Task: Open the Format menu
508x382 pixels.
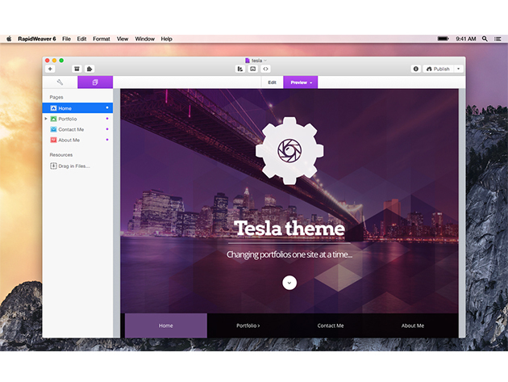Action: pos(102,39)
